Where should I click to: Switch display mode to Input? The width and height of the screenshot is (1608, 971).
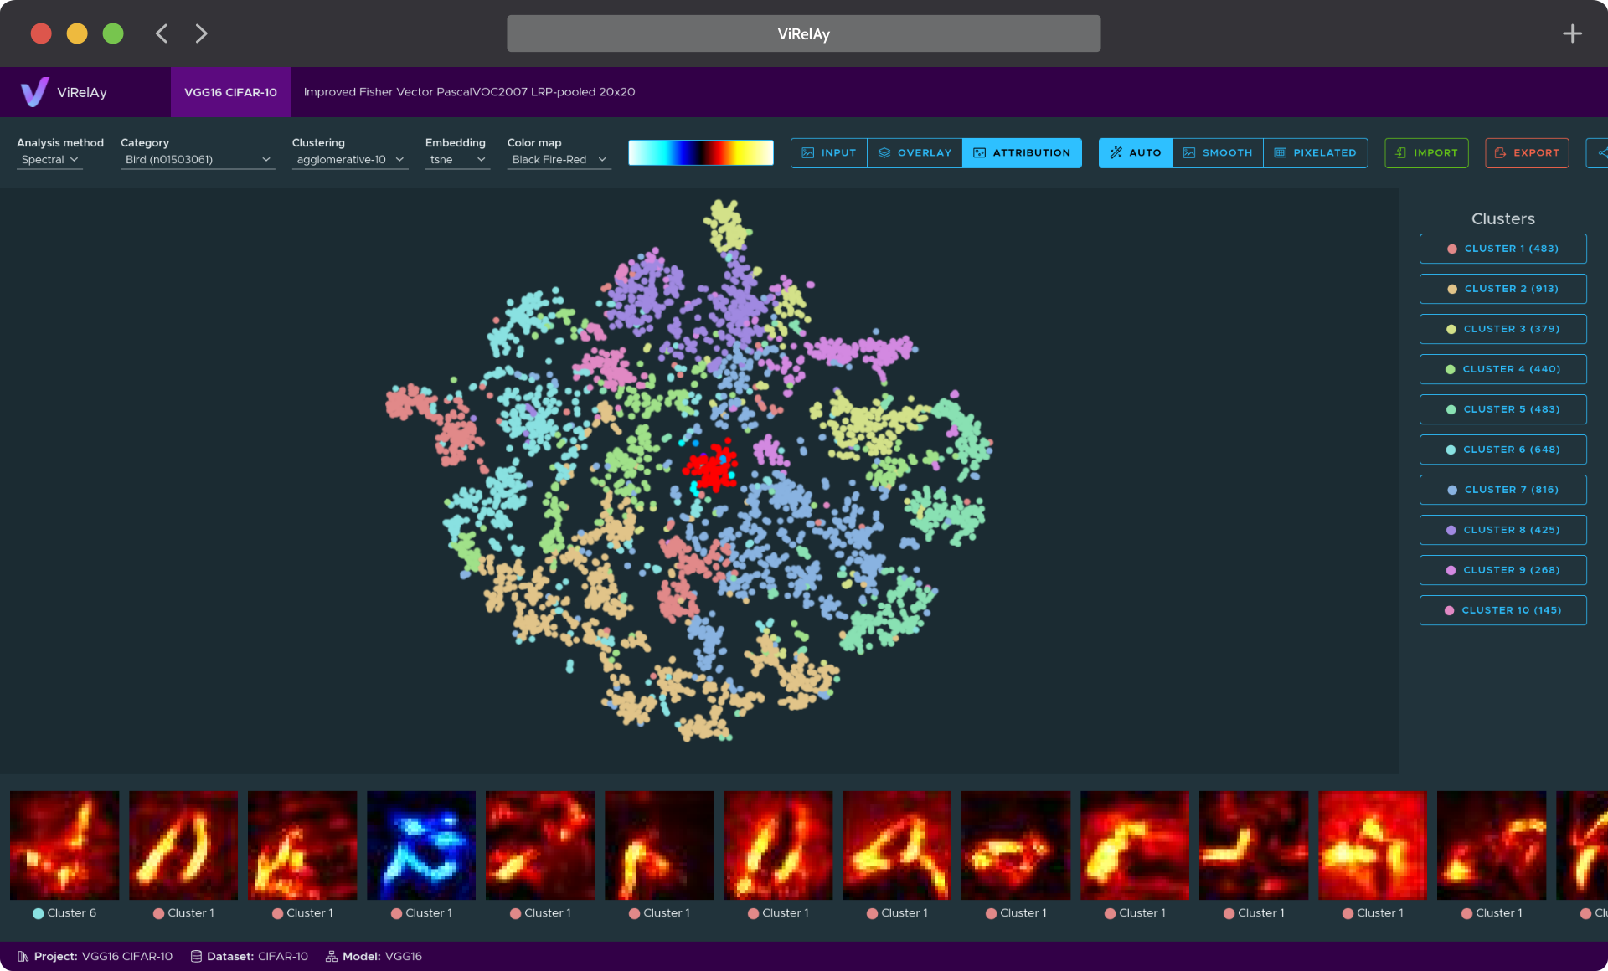coord(829,152)
